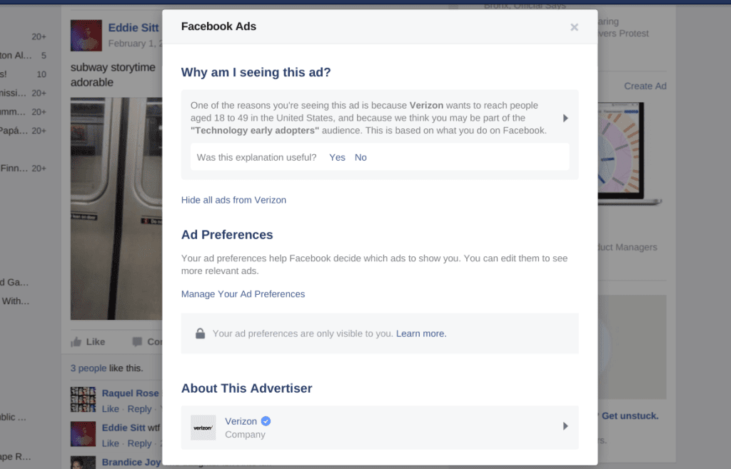Answer No to explanation useful
The image size is (731, 469).
pos(361,157)
